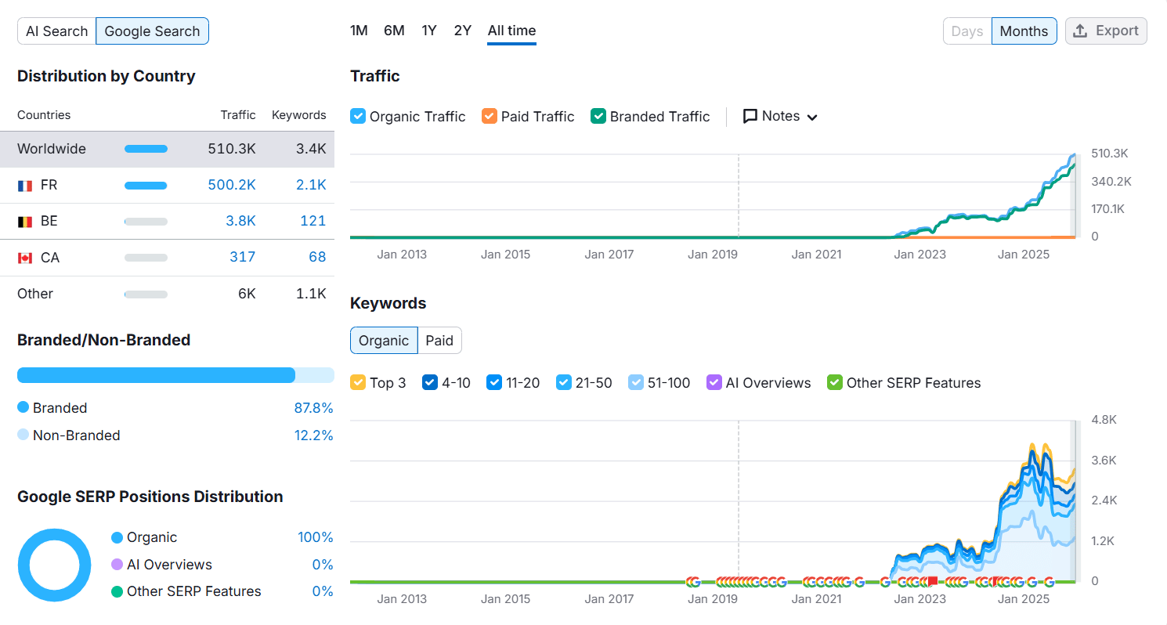The height and width of the screenshot is (625, 1167).
Task: Uncheck the Organic Traffic checkbox
Action: [x=358, y=117]
